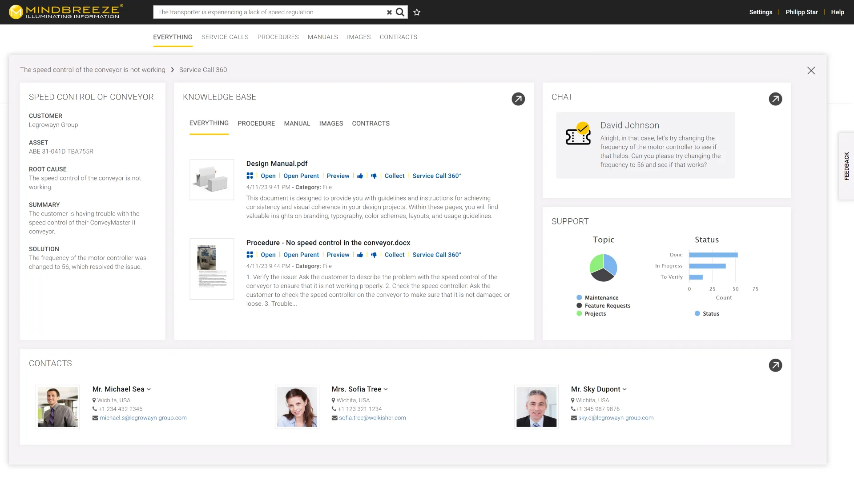The image size is (854, 480).
Task: Open Chat panel in new window
Action: click(x=775, y=99)
